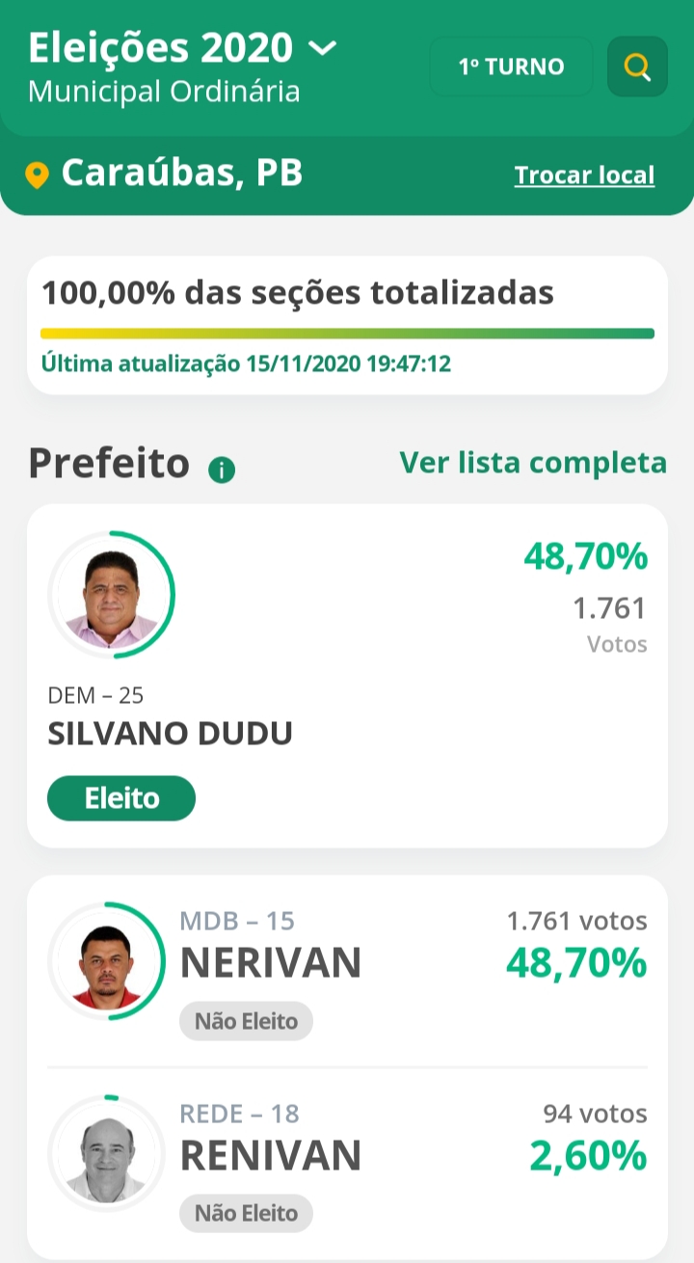Expand the Eleições 2020 dropdown chevron
The image size is (694, 1263).
click(x=322, y=47)
